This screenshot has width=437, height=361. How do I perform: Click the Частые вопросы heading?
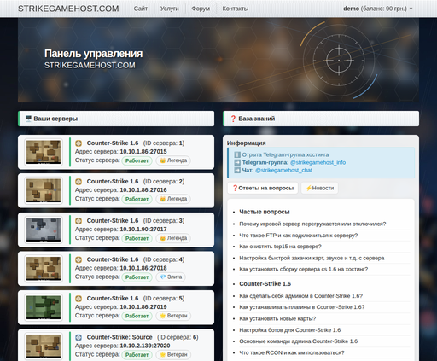tap(265, 212)
